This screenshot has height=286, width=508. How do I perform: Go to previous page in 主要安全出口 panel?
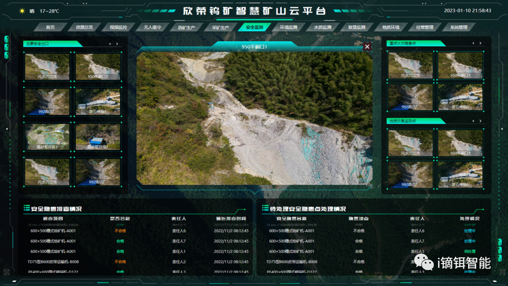pos(110,44)
